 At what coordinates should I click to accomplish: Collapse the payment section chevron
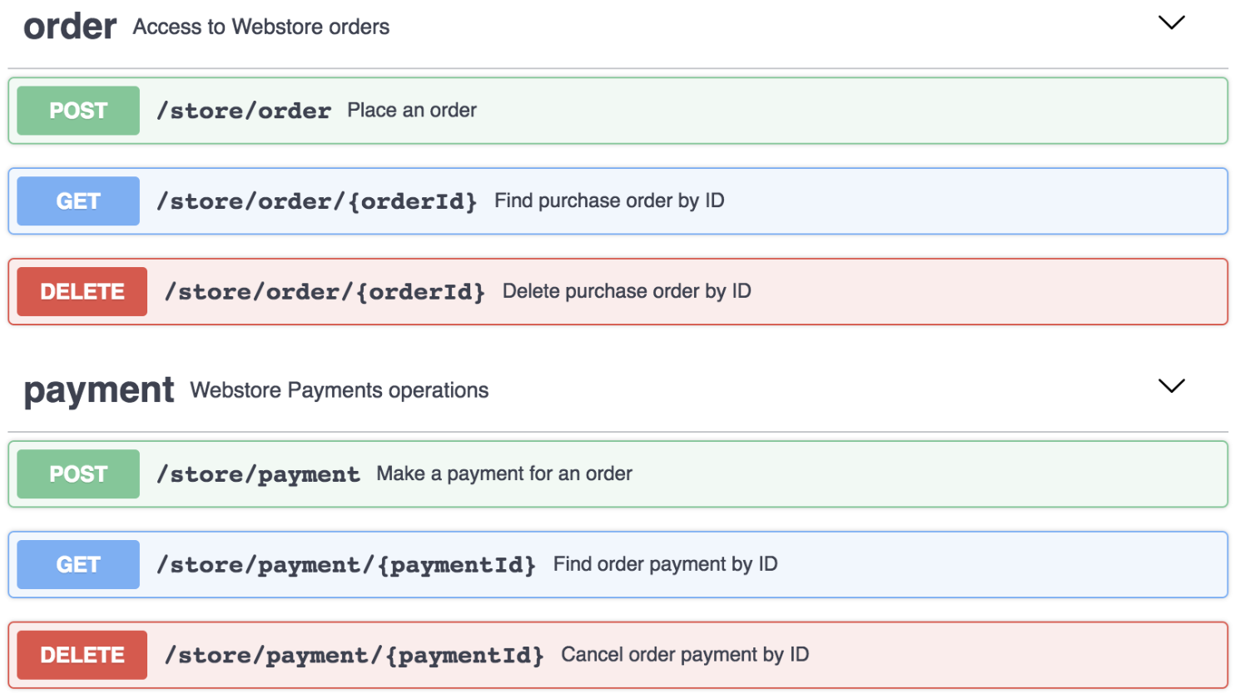1171,386
